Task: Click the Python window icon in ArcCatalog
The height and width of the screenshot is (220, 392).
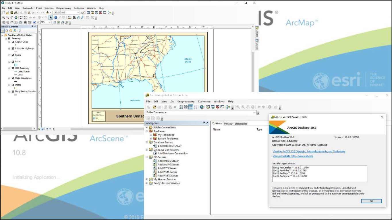Action: point(222,107)
